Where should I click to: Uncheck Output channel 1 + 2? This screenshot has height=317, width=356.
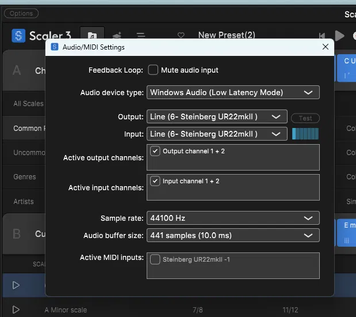155,151
